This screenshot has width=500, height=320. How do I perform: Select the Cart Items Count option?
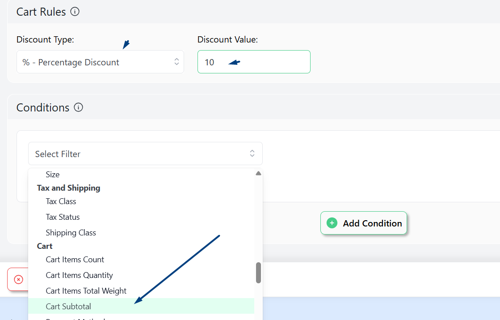click(141, 259)
